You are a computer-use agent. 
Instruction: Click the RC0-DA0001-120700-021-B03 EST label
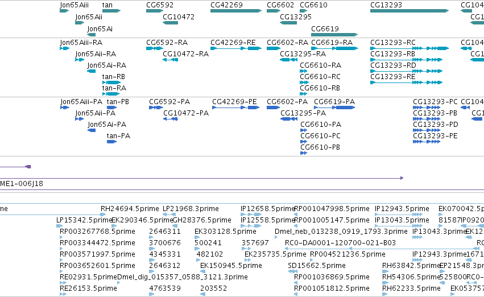[x=340, y=243]
